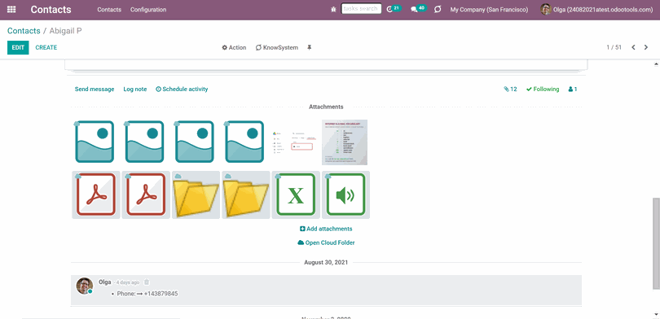The height and width of the screenshot is (319, 660).
Task: Click Olga's user avatar in top bar
Action: click(545, 9)
